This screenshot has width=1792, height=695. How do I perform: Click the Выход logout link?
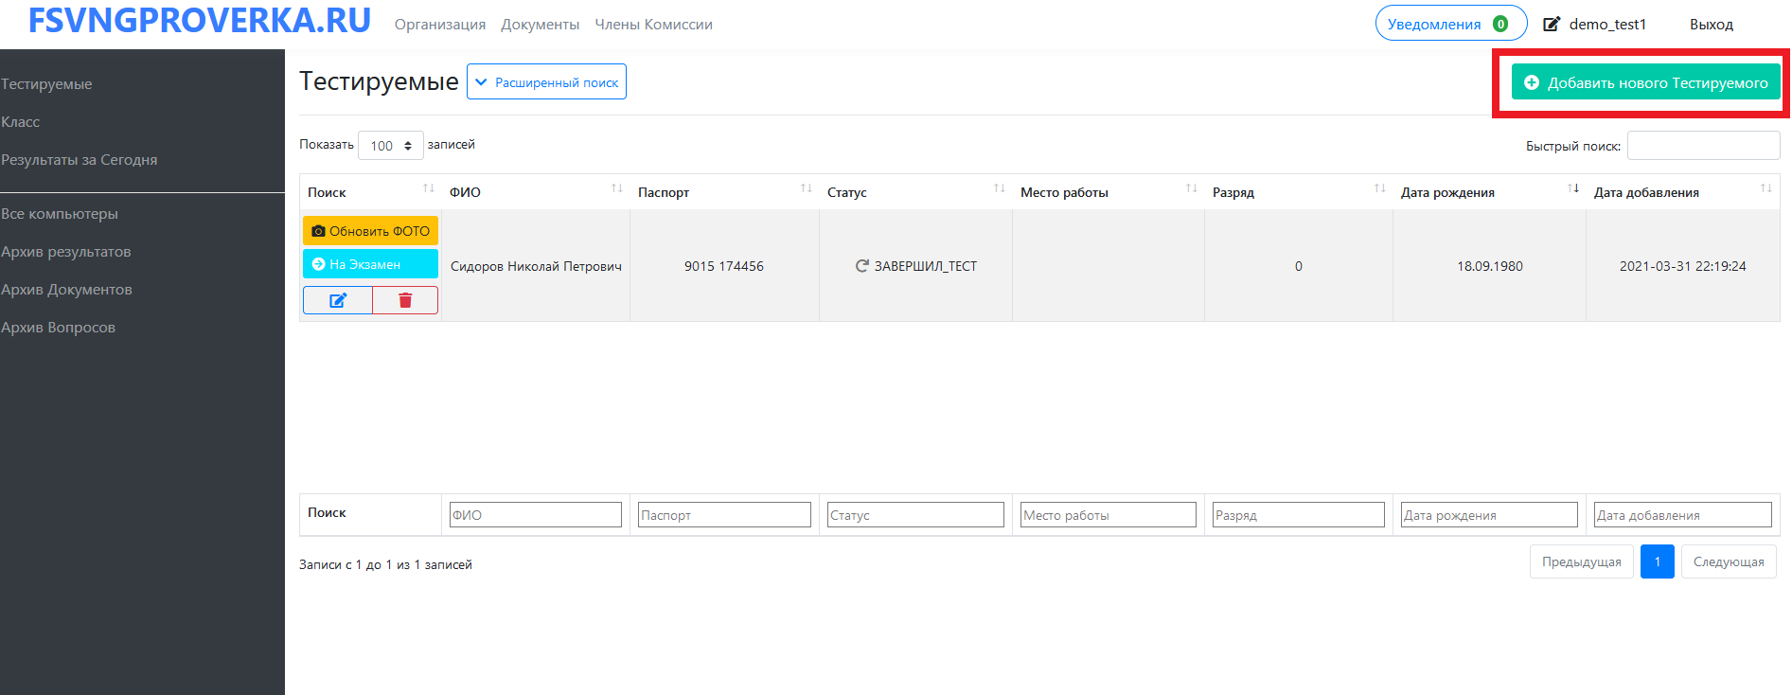tap(1711, 25)
